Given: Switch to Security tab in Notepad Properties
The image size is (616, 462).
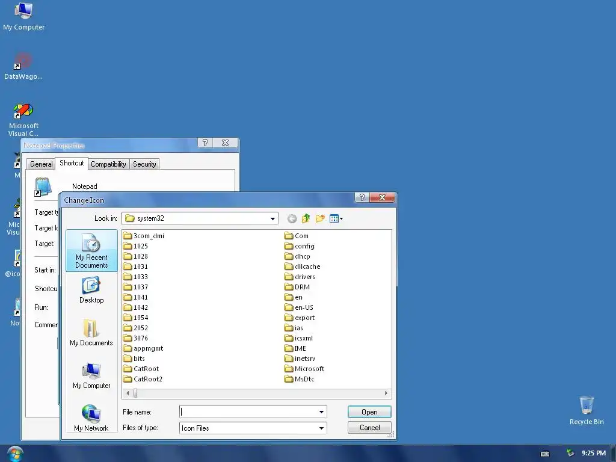Looking at the screenshot, I should (144, 164).
